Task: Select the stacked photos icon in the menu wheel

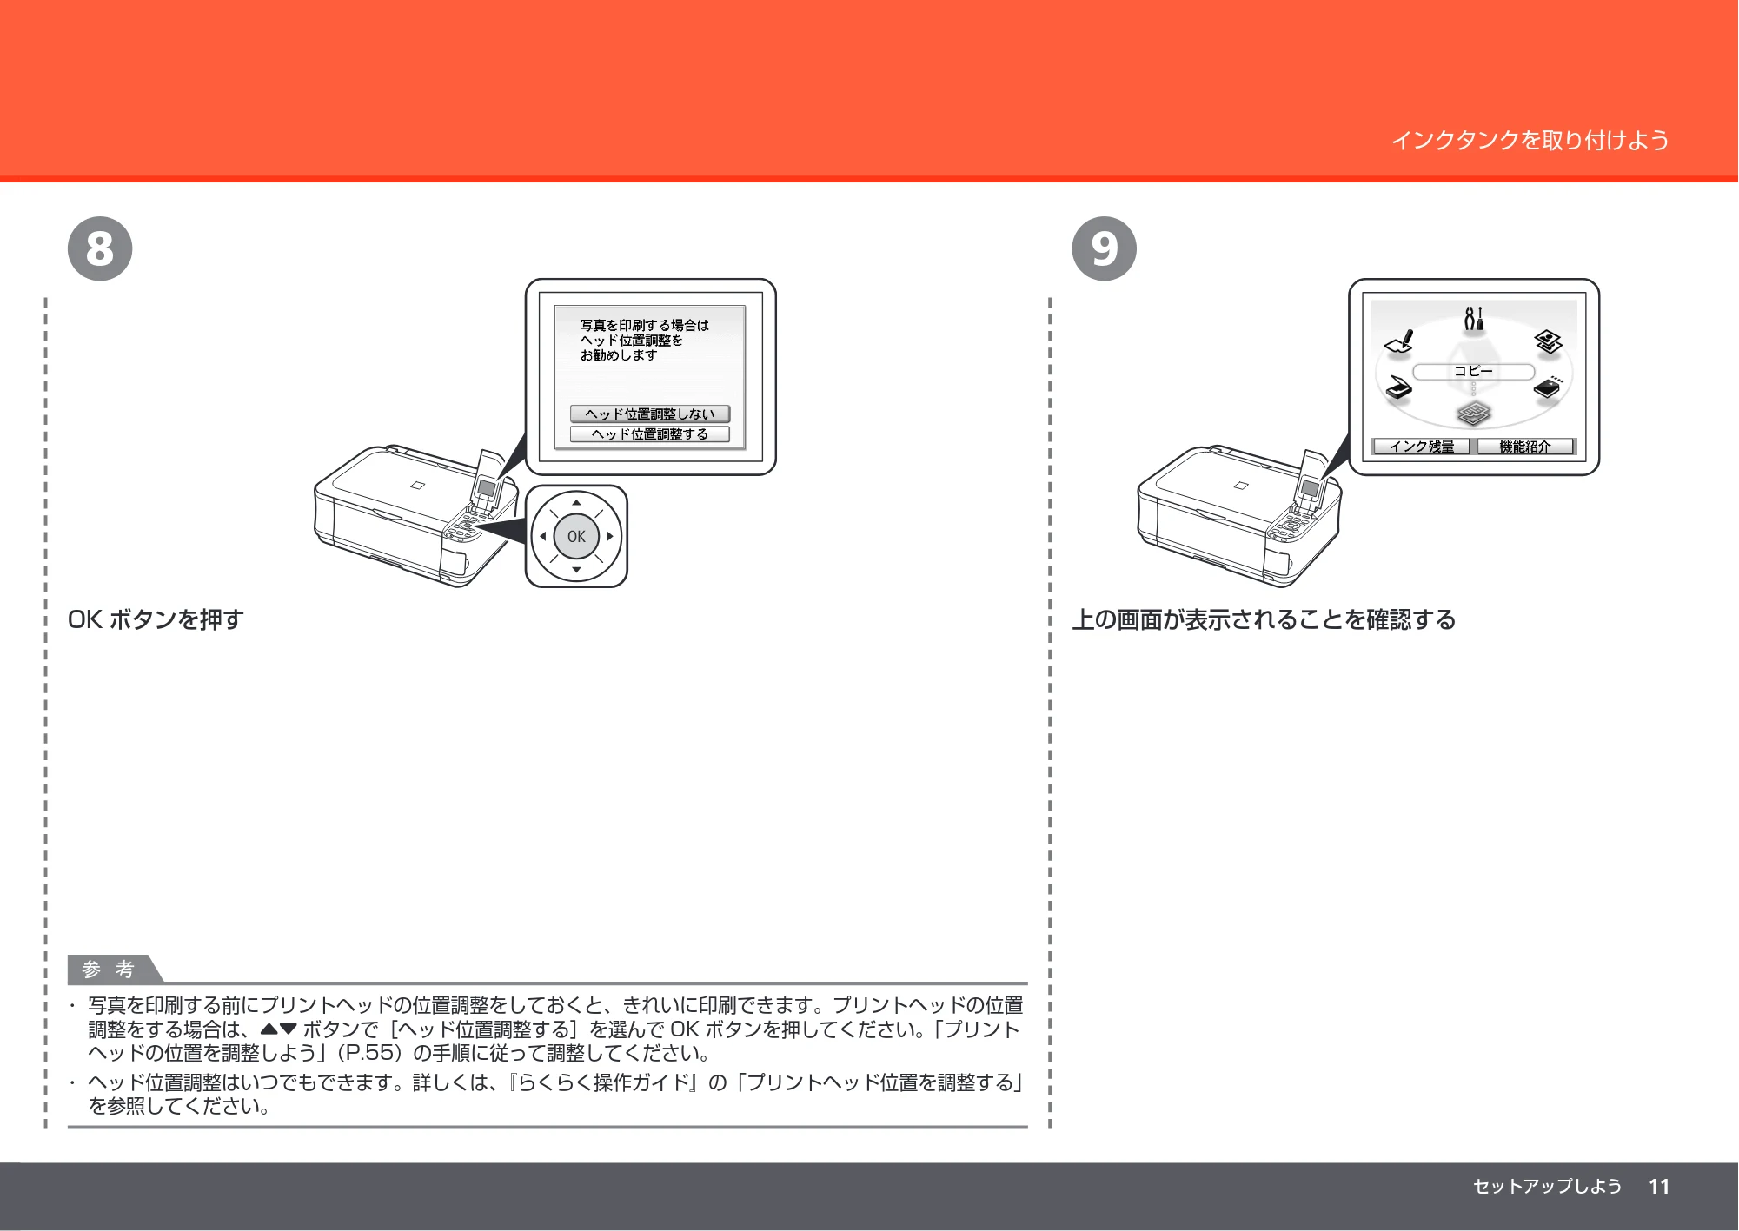Action: [x=1548, y=342]
